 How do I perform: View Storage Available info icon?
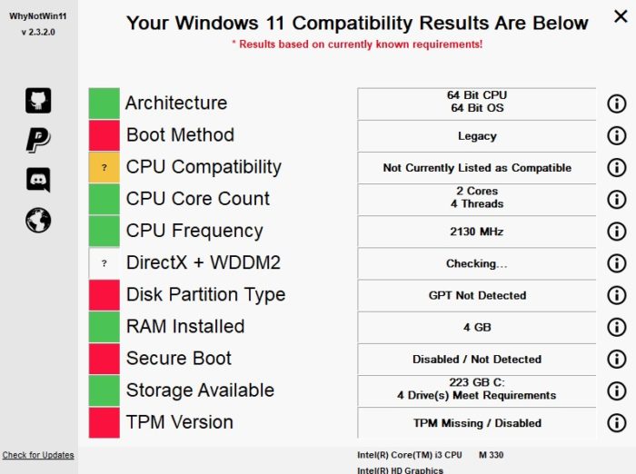[x=616, y=390]
